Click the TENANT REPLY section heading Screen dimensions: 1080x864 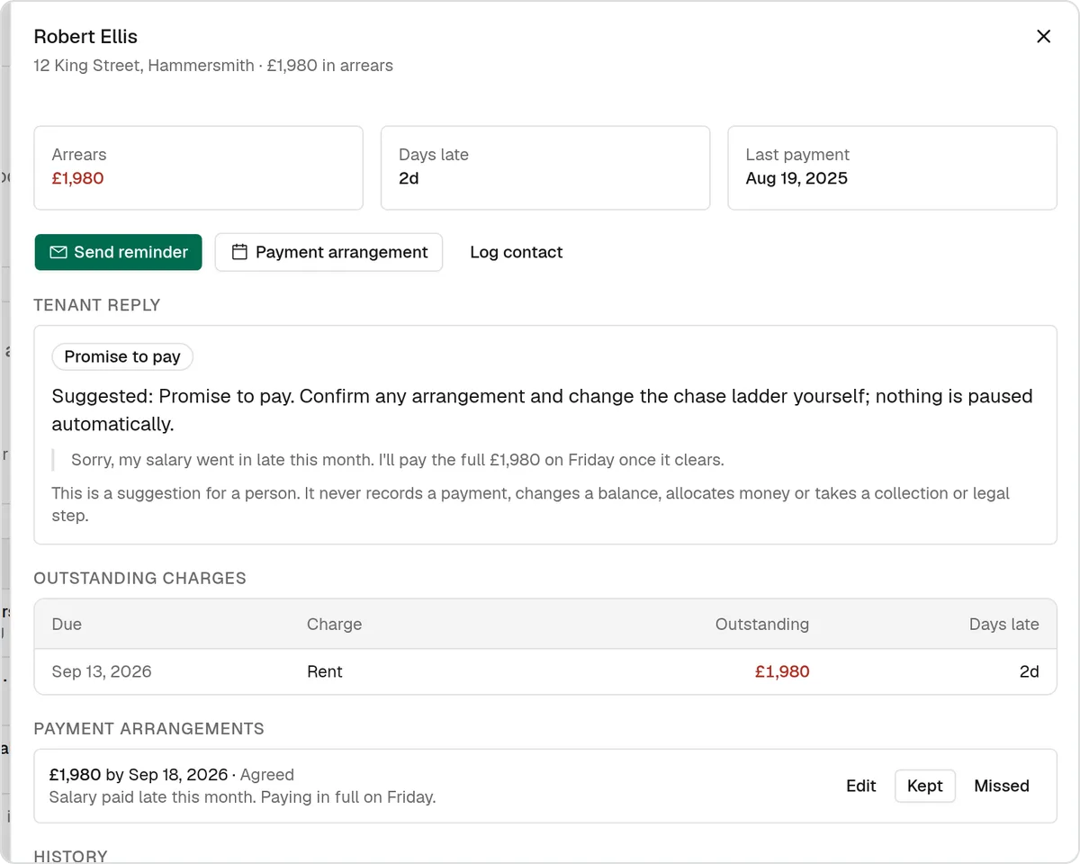[x=97, y=305]
